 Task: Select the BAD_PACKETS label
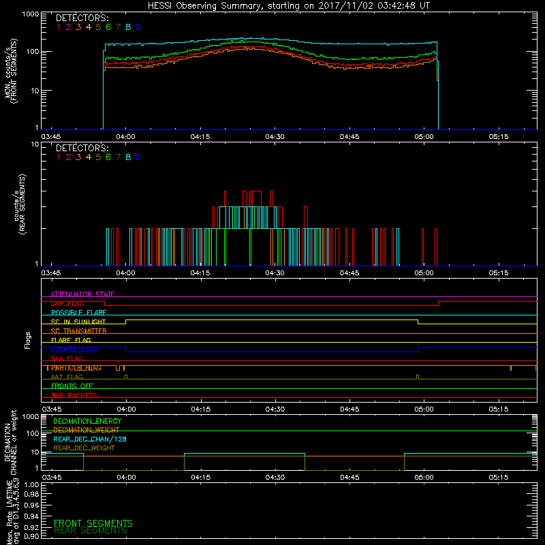74,396
